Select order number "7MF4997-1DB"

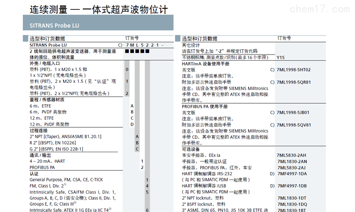pos(292,186)
